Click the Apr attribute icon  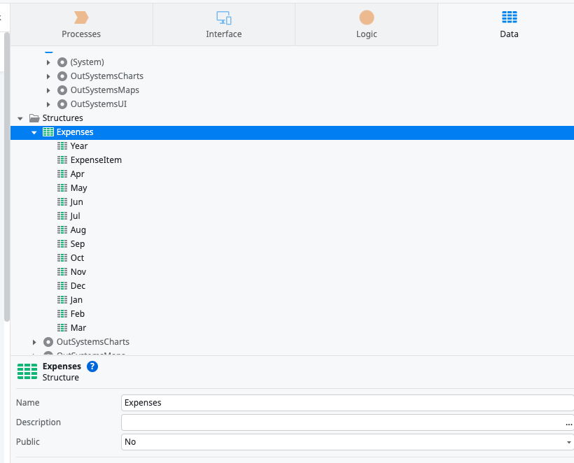click(62, 173)
